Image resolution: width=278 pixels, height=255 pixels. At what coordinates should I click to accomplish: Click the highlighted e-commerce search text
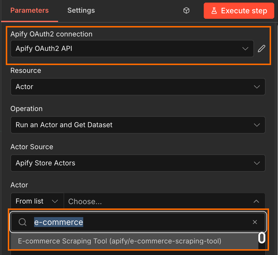59,222
